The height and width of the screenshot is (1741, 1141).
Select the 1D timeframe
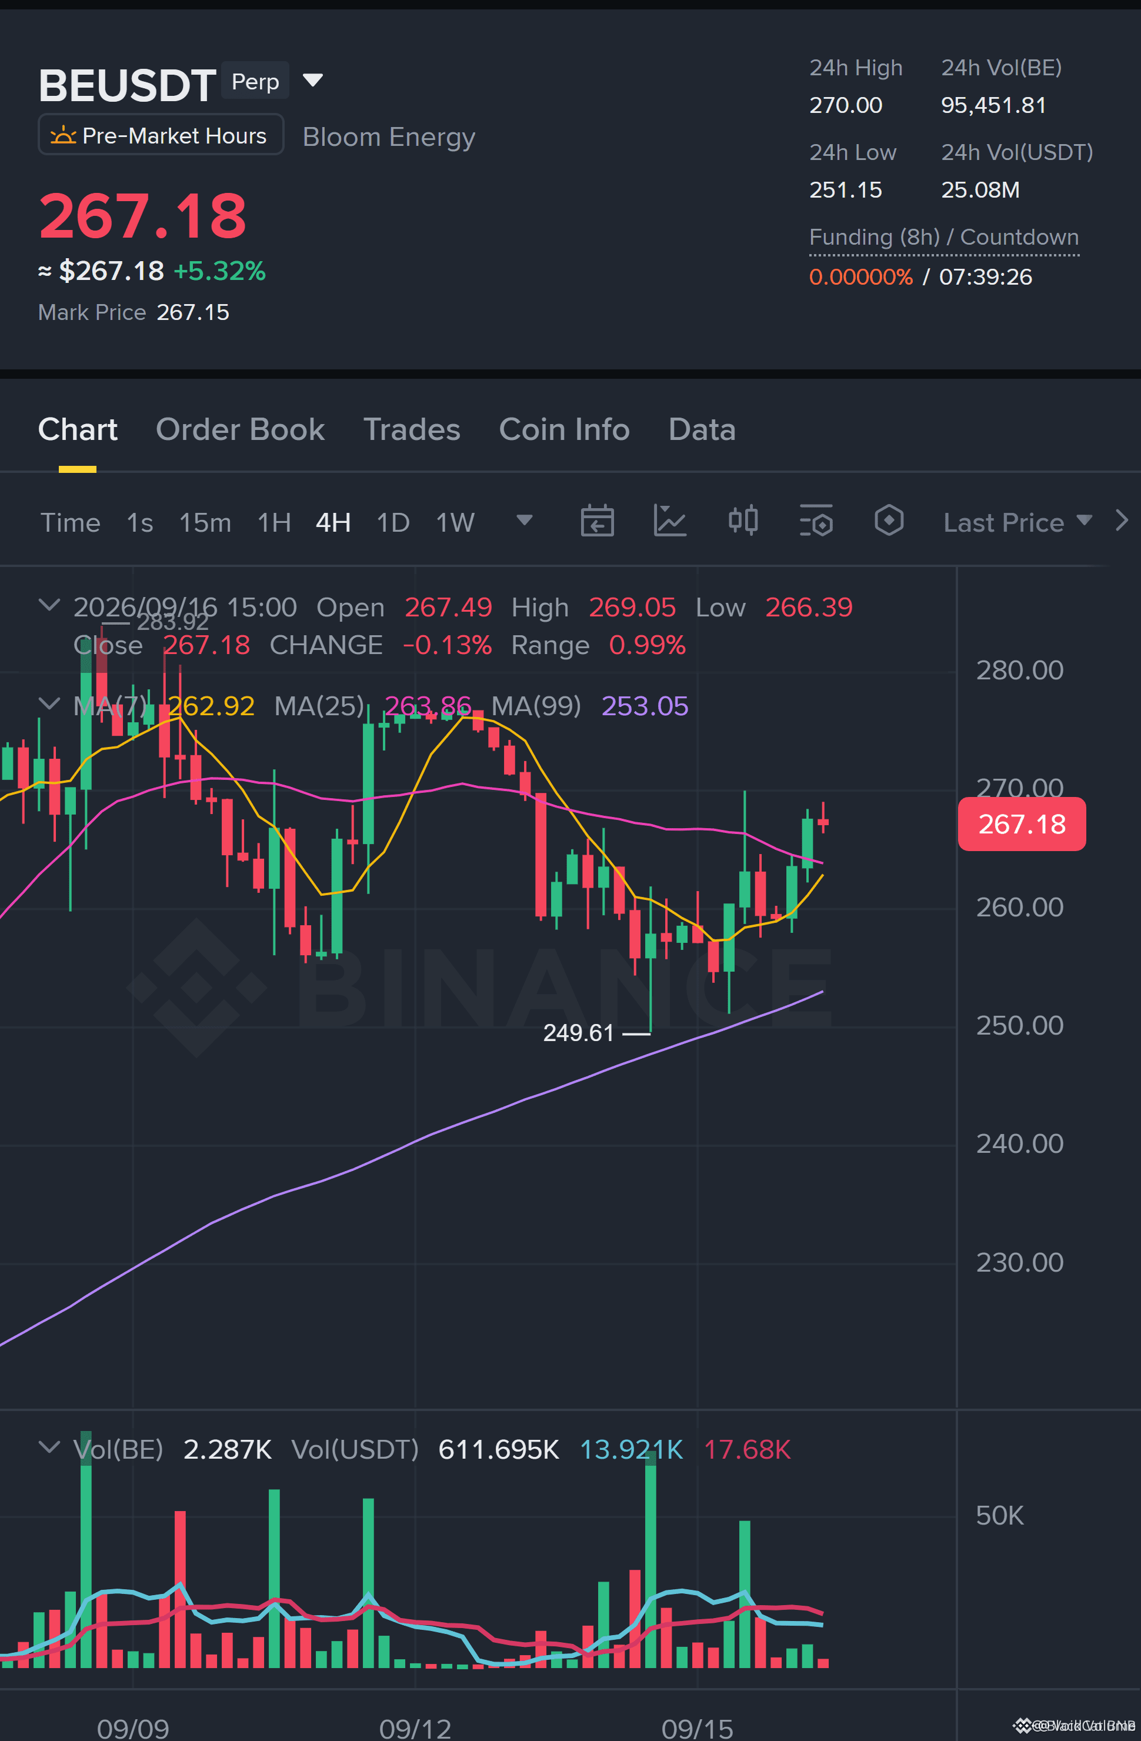pyautogui.click(x=393, y=522)
